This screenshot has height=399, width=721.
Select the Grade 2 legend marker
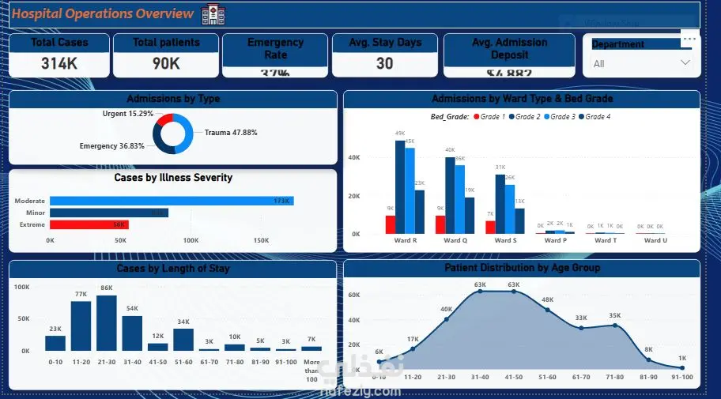coord(511,117)
